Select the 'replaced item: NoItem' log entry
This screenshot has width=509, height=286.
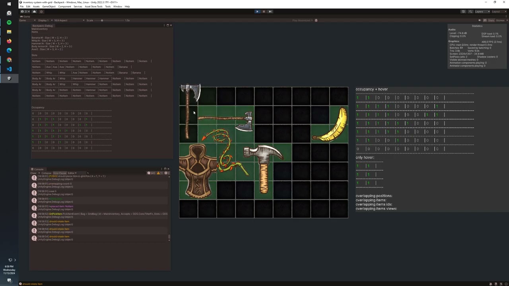click(x=99, y=208)
